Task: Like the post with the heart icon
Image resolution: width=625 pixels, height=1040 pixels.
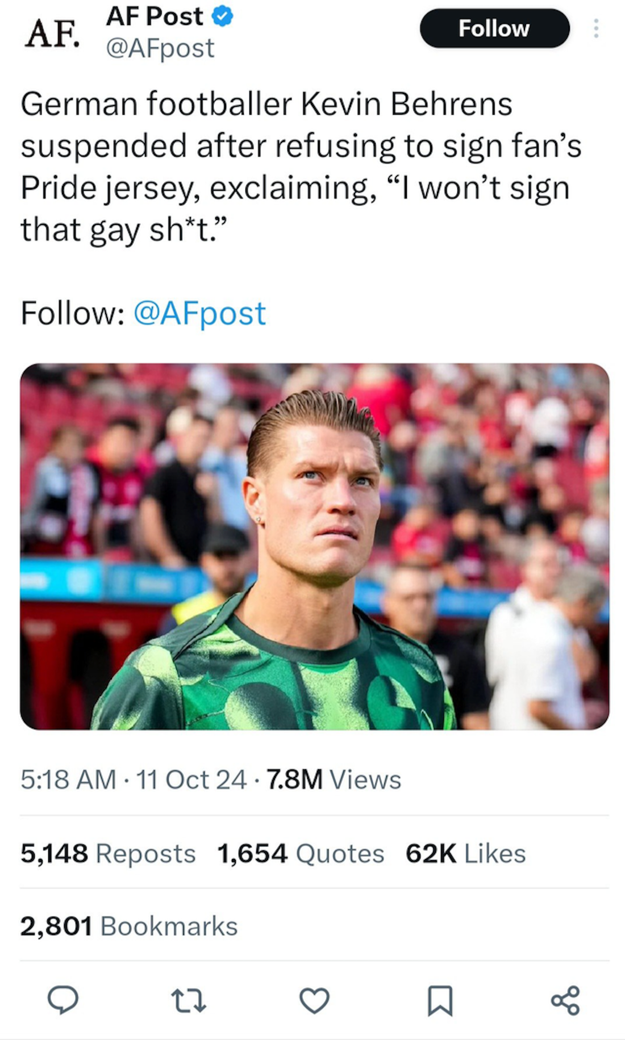Action: point(314,1000)
